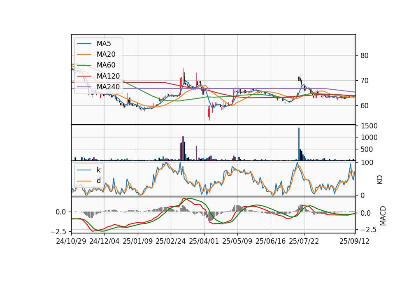395x284 pixels.
Task: Click the price axis value 70
Action: pyautogui.click(x=365, y=81)
